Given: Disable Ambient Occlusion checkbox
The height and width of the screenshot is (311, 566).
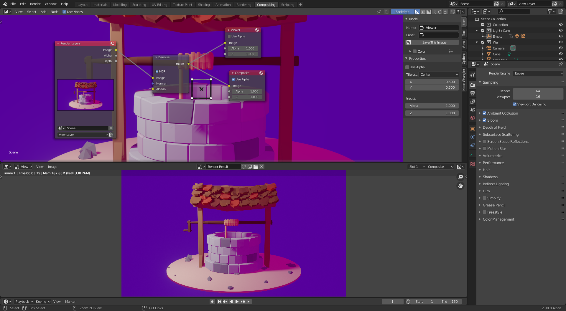Looking at the screenshot, I should point(484,113).
